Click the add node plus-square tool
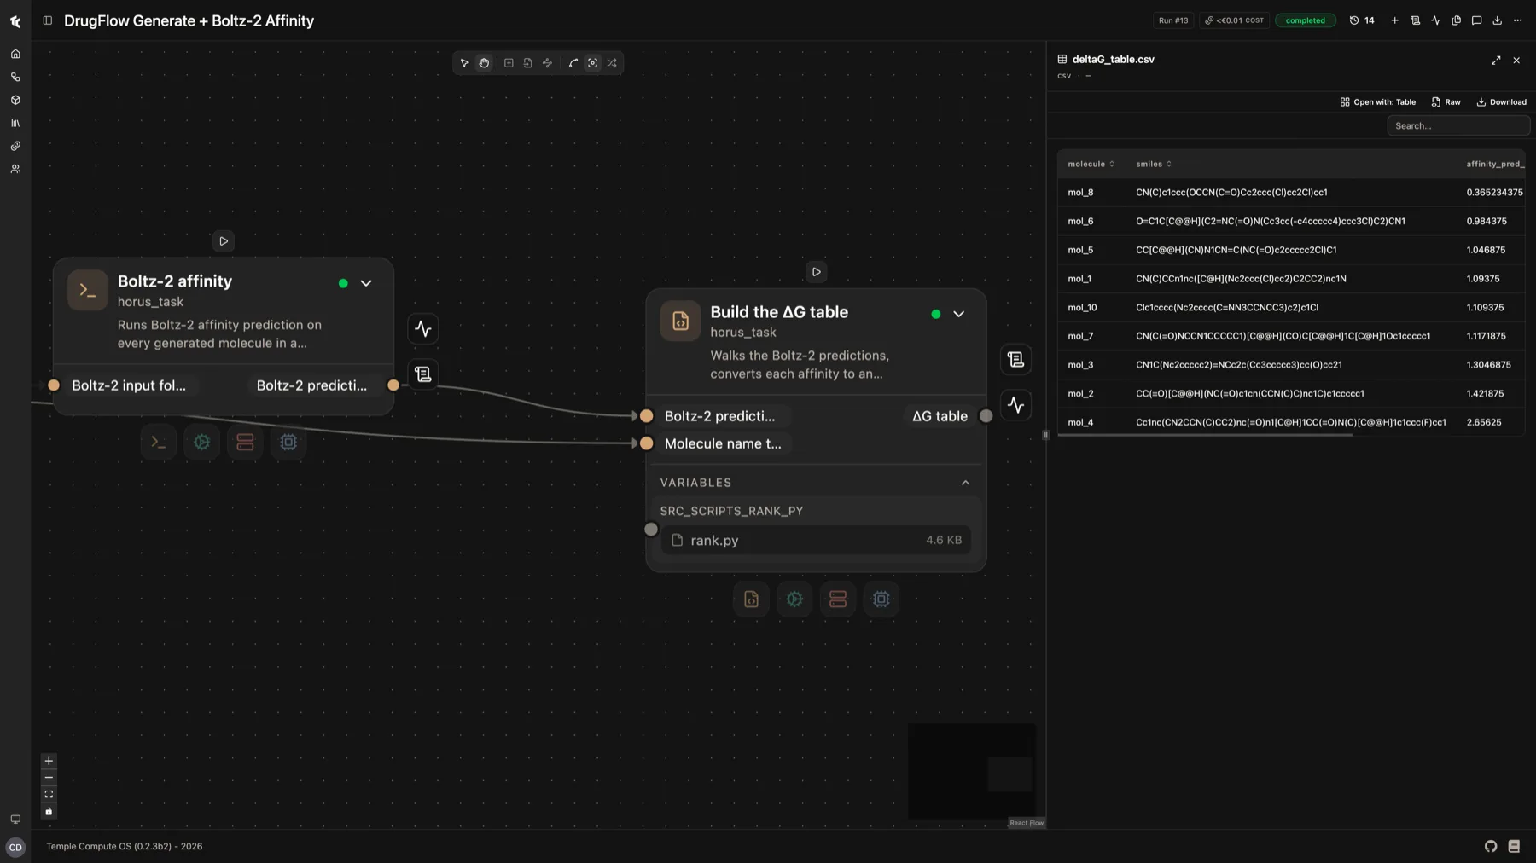The width and height of the screenshot is (1536, 863). pos(509,63)
